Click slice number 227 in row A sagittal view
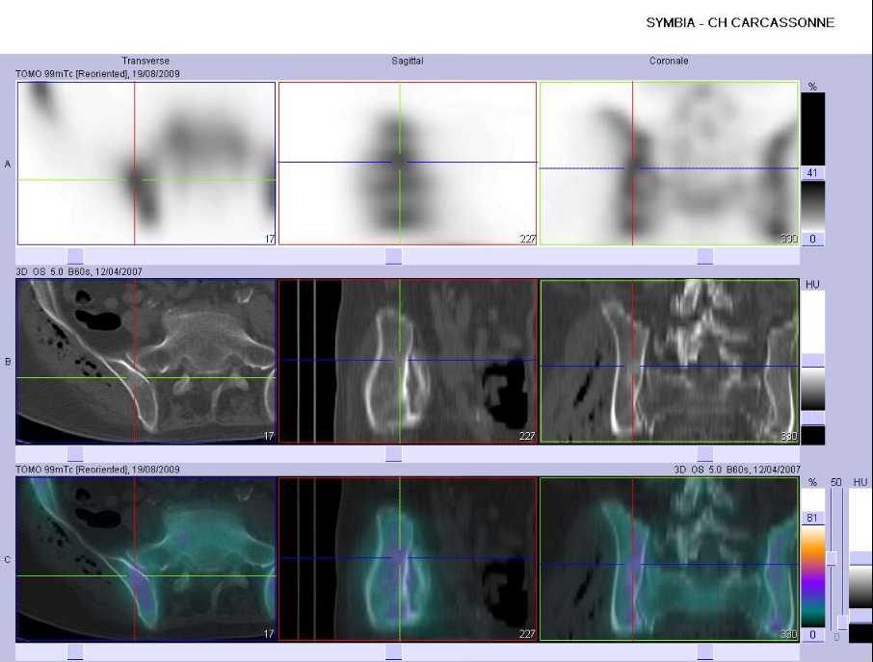Screen dimensions: 873x662 pyautogui.click(x=527, y=239)
